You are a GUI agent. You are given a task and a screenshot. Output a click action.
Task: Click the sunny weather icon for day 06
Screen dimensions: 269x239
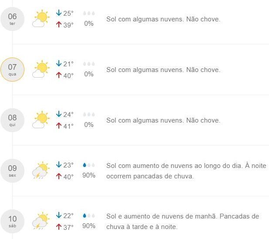tap(41, 18)
